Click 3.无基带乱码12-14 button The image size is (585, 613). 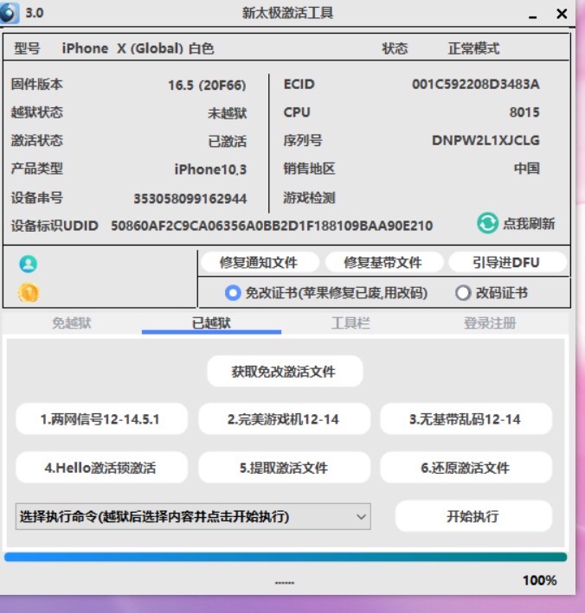[x=466, y=419]
